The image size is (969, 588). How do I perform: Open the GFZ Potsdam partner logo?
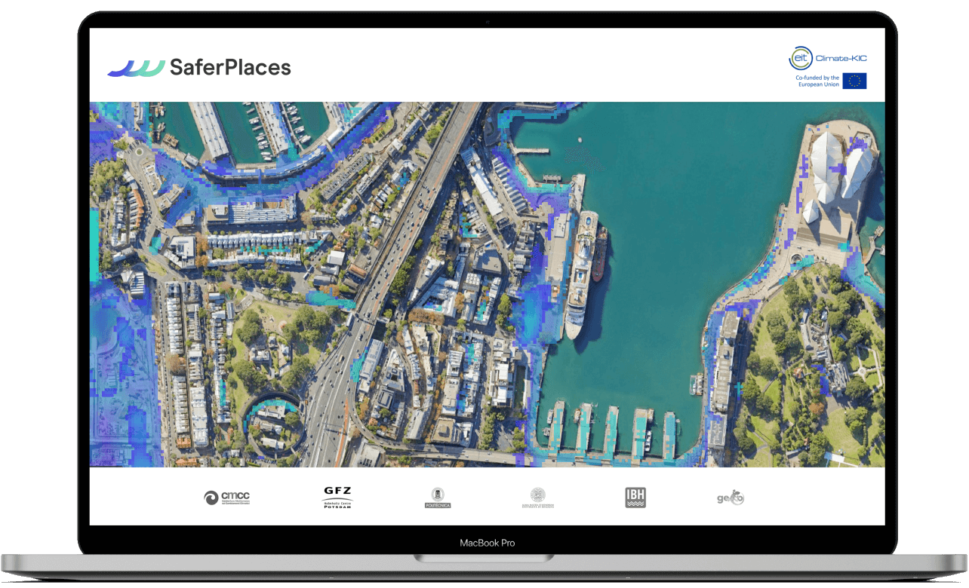[337, 498]
